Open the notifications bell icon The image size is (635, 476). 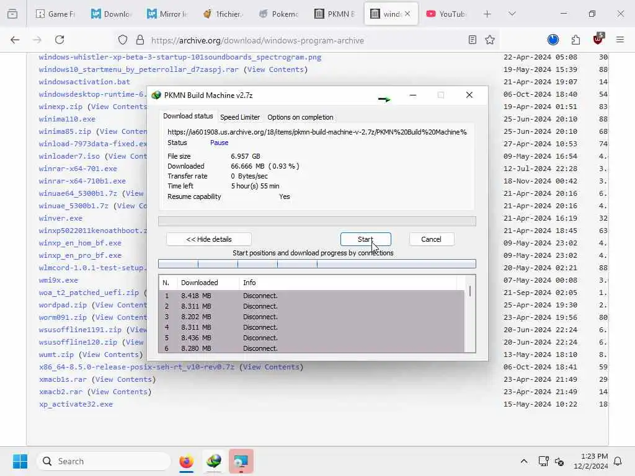click(618, 461)
